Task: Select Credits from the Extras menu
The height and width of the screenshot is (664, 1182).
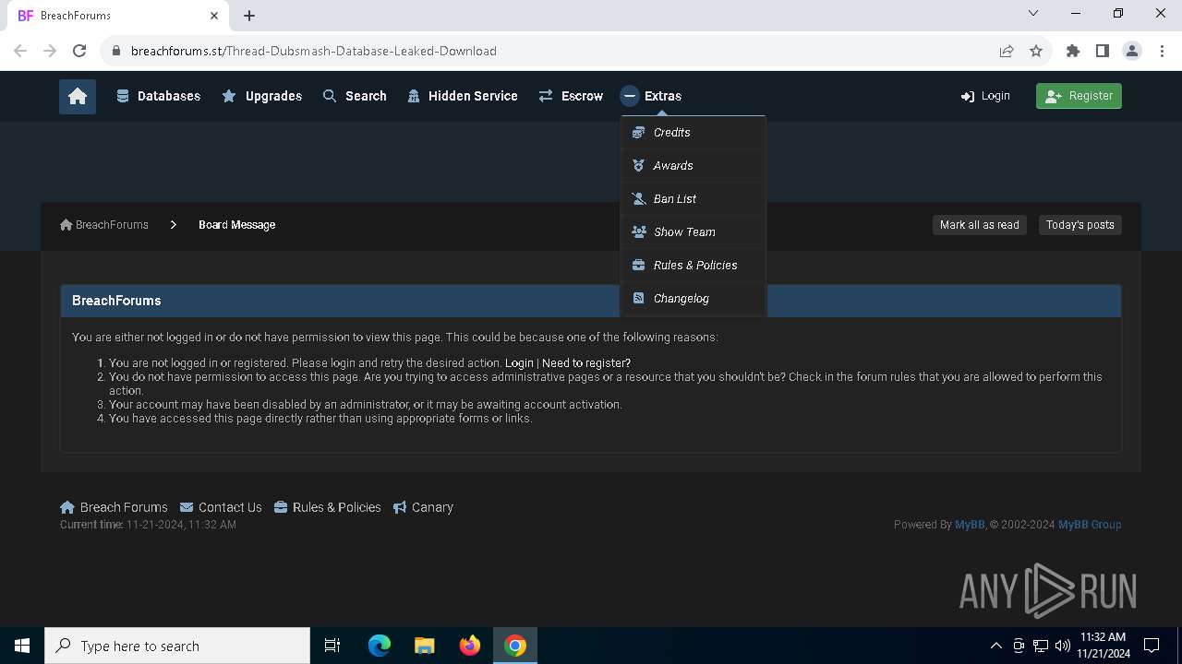Action: [x=694, y=133]
